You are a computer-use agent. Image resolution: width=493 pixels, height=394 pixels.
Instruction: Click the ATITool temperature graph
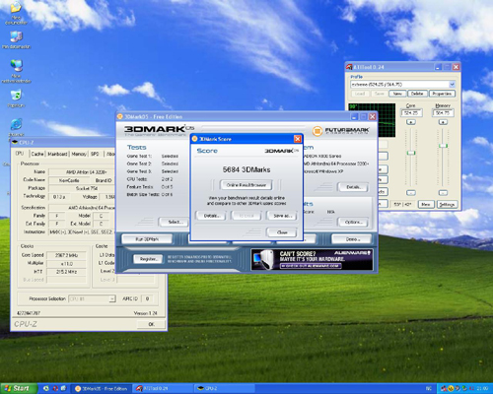(x=372, y=120)
